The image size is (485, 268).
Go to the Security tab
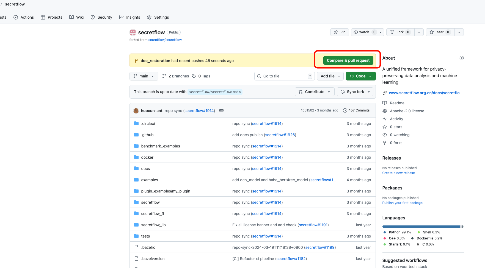[101, 17]
